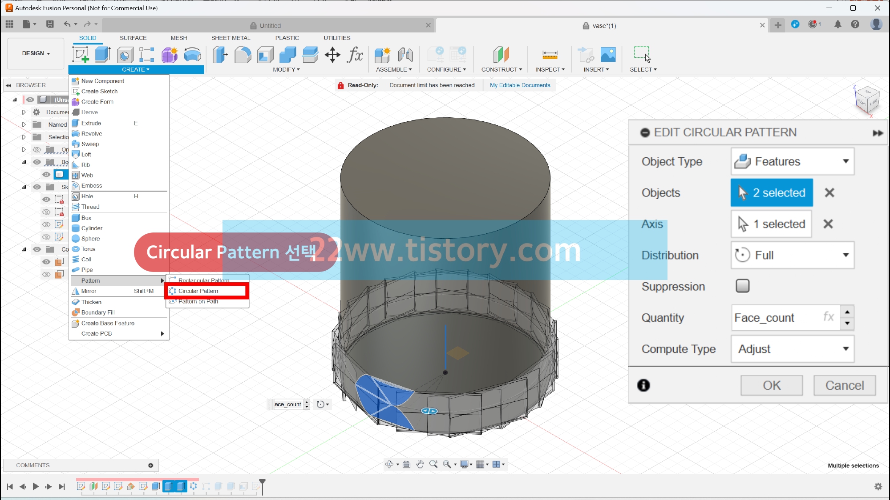
Task: Open the Distribution Full dropdown
Action: [x=792, y=255]
